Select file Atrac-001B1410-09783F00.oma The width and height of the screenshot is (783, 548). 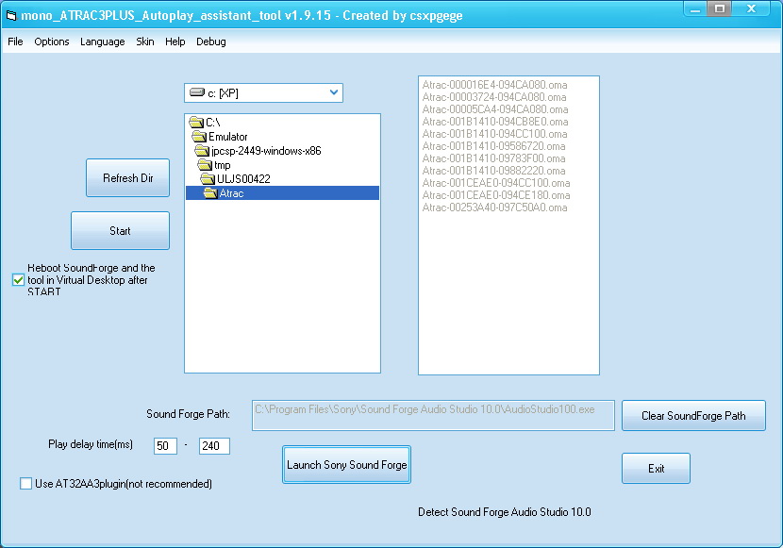pos(494,158)
